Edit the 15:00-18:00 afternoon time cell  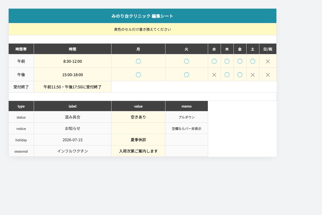coord(72,74)
